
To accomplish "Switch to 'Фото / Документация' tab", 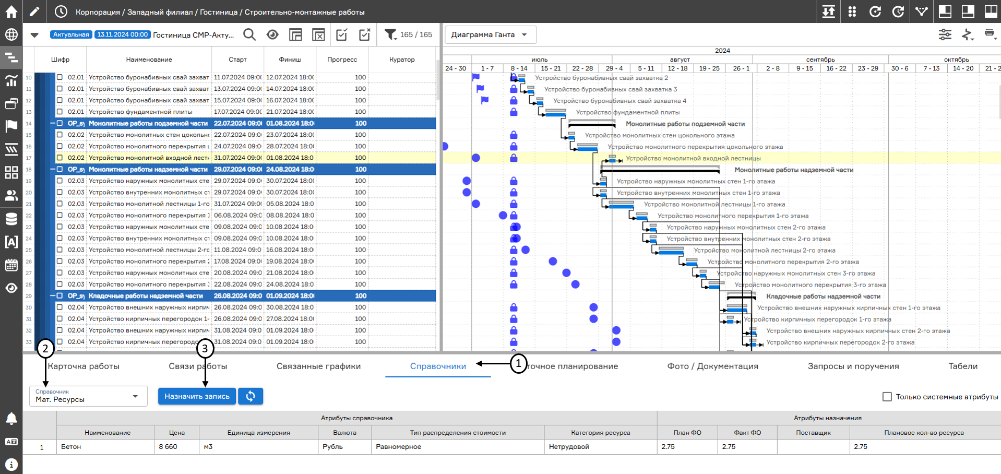I will click(x=712, y=366).
